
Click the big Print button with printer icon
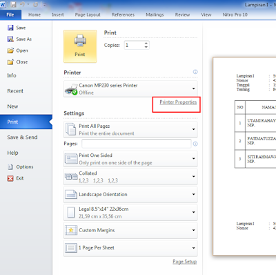(x=80, y=46)
